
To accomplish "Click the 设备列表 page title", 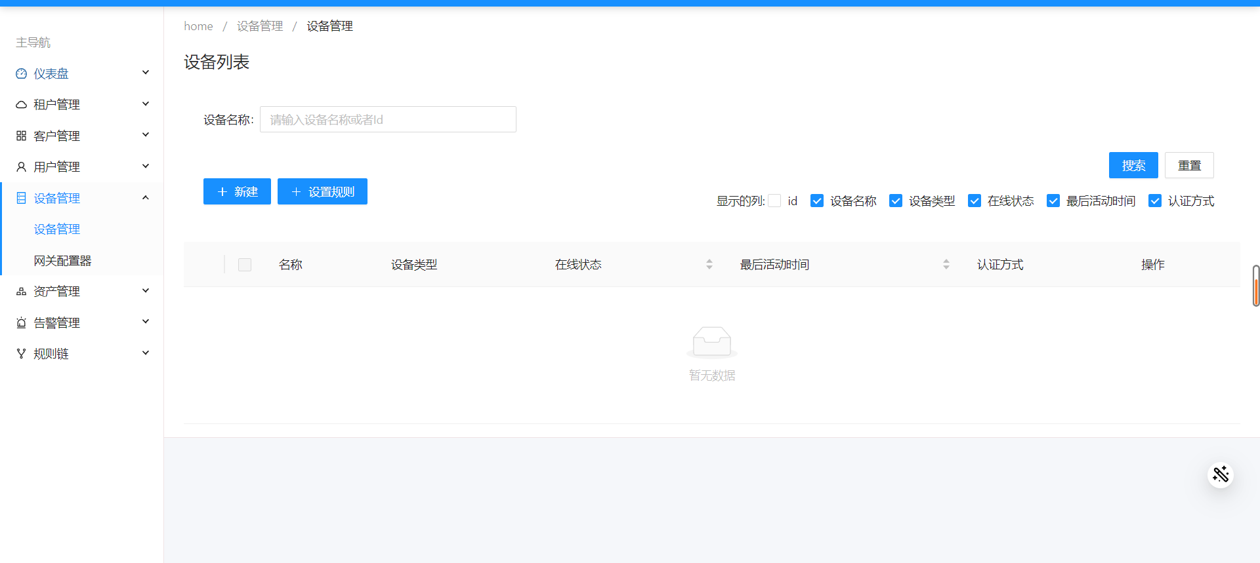I will tap(217, 62).
